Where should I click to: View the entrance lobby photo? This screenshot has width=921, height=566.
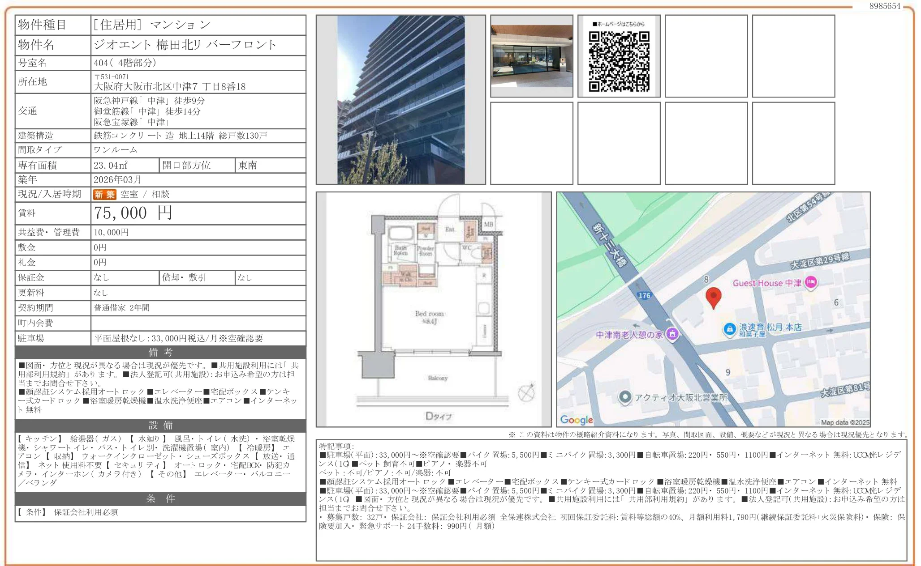point(531,55)
